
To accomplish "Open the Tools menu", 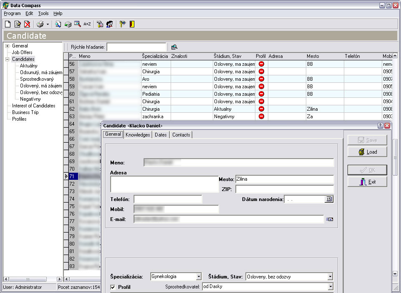I will pos(43,13).
